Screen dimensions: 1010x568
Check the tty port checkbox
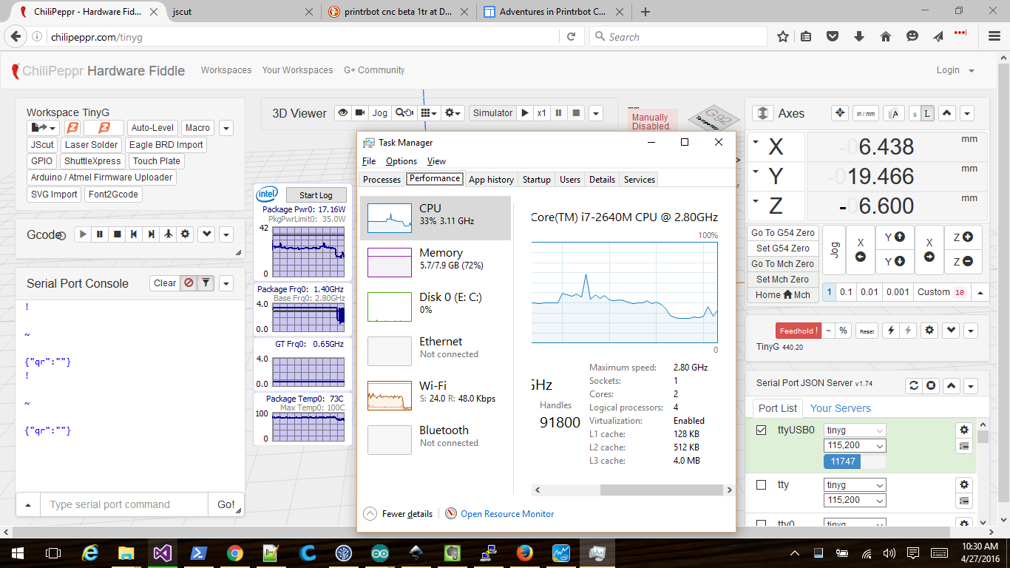click(x=762, y=485)
